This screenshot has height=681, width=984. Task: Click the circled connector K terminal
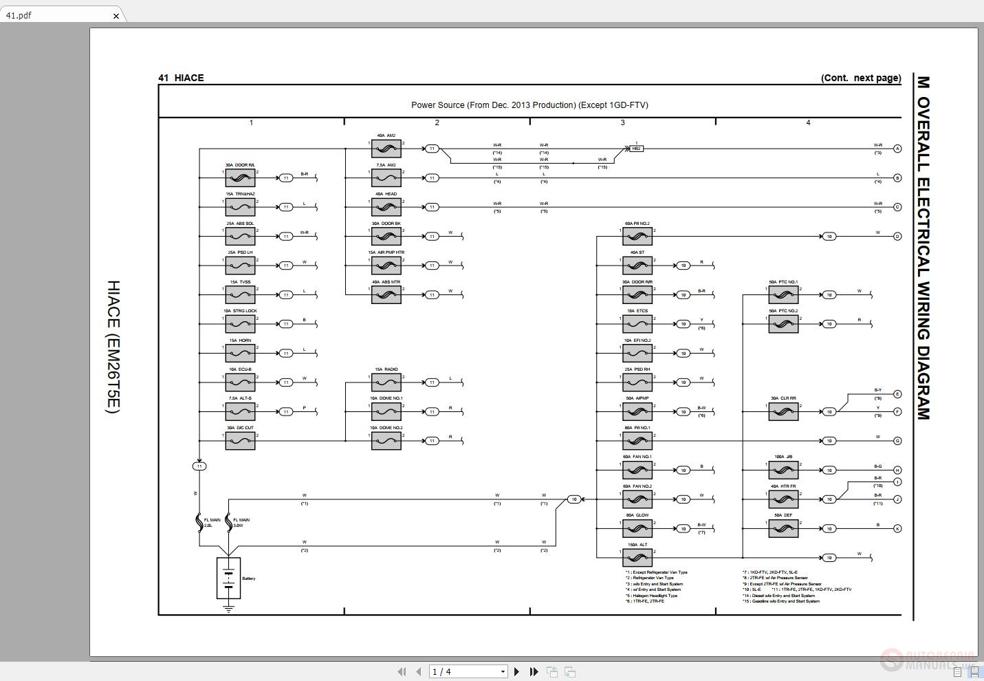click(897, 529)
